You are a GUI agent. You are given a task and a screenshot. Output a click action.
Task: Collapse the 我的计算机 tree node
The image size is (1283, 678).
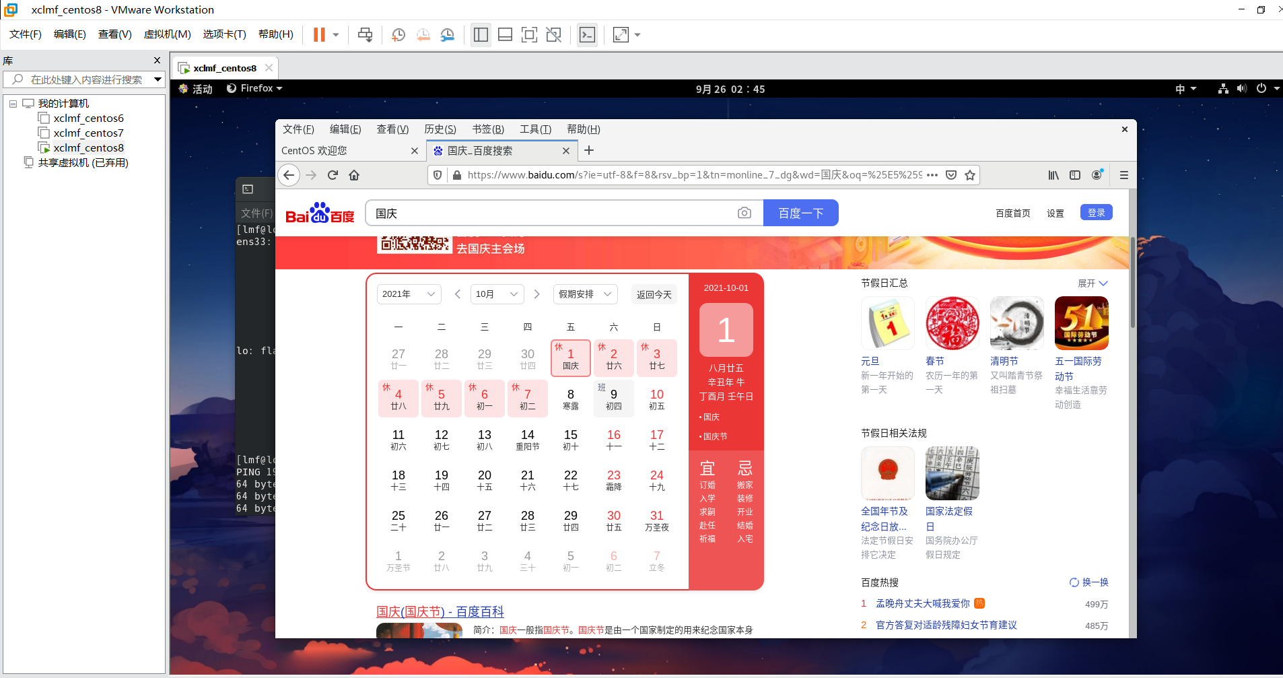(x=13, y=103)
